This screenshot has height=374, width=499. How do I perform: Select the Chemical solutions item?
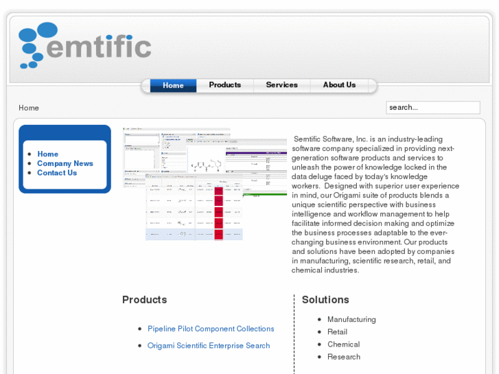click(343, 344)
